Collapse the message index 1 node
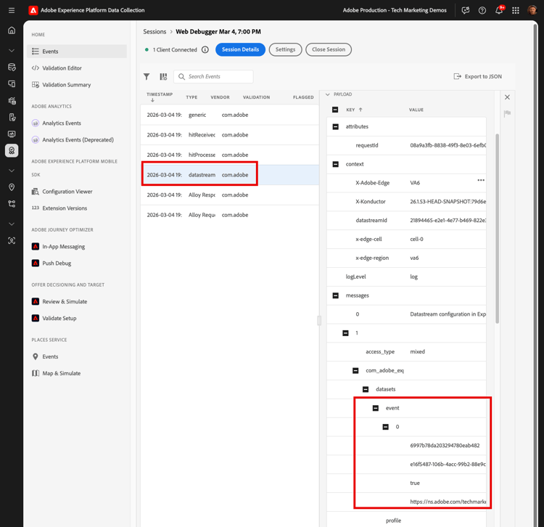544x527 pixels. tap(345, 333)
